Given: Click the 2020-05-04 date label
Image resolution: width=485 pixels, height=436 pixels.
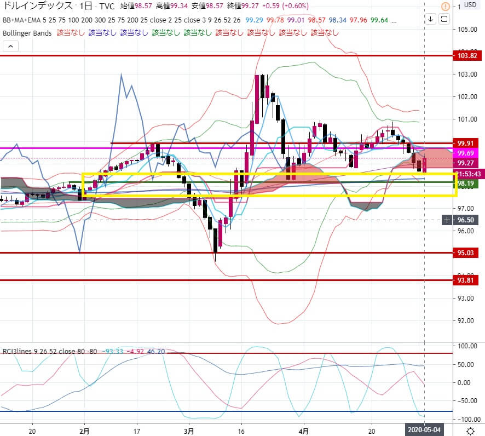Looking at the screenshot, I should tap(424, 430).
